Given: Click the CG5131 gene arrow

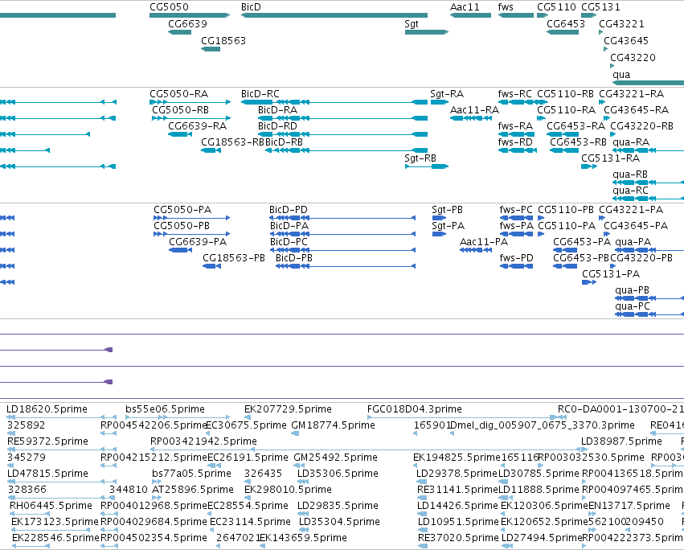Looking at the screenshot, I should point(589,15).
